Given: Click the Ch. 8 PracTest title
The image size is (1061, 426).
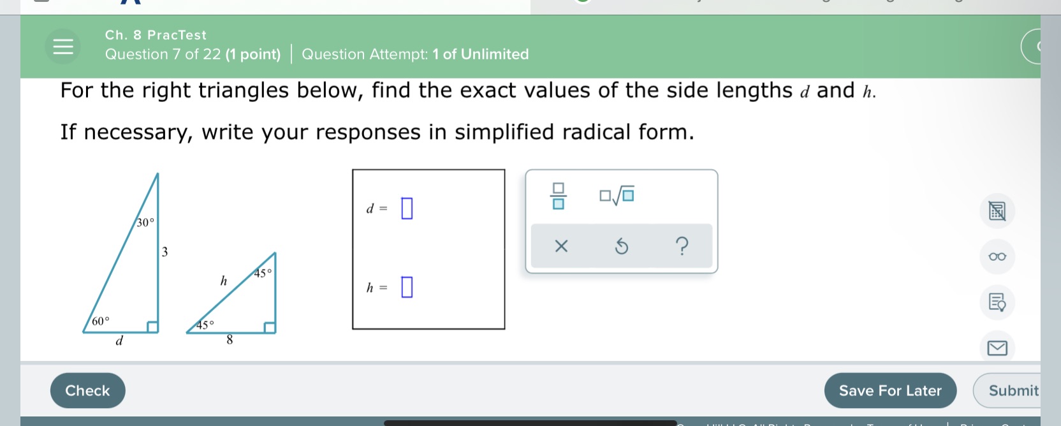Looking at the screenshot, I should (x=154, y=35).
